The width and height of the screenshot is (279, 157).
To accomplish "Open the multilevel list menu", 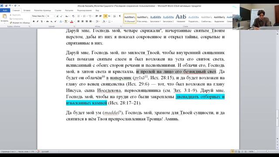I will pyautogui.click(x=90, y=16).
